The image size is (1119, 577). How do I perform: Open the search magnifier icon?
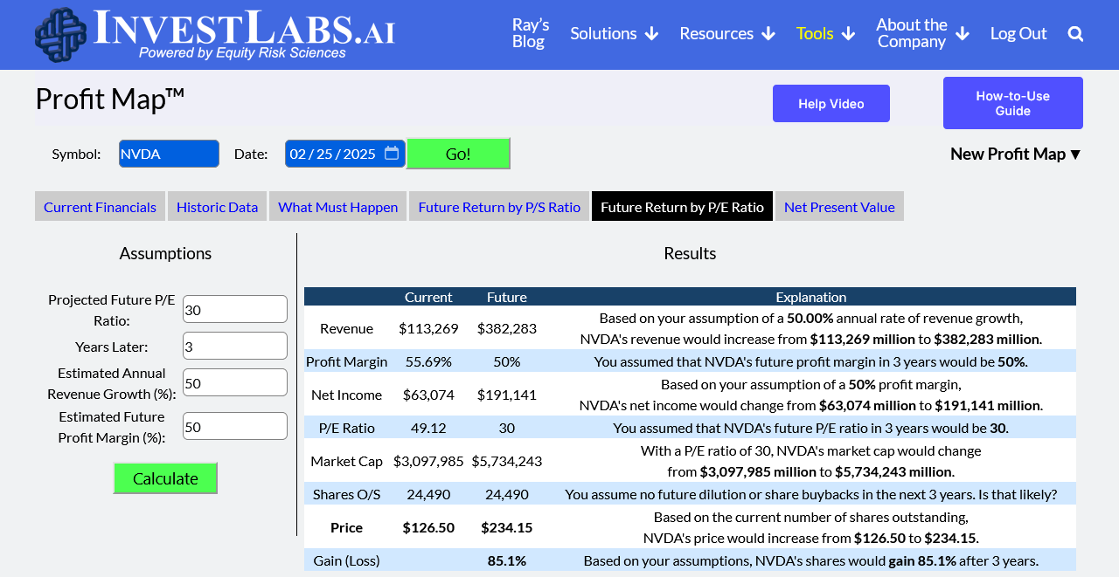(1075, 34)
